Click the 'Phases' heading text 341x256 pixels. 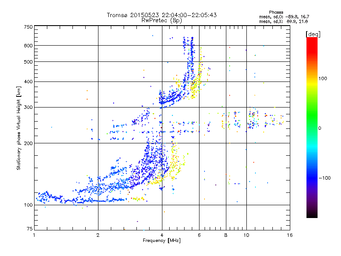[x=276, y=12]
